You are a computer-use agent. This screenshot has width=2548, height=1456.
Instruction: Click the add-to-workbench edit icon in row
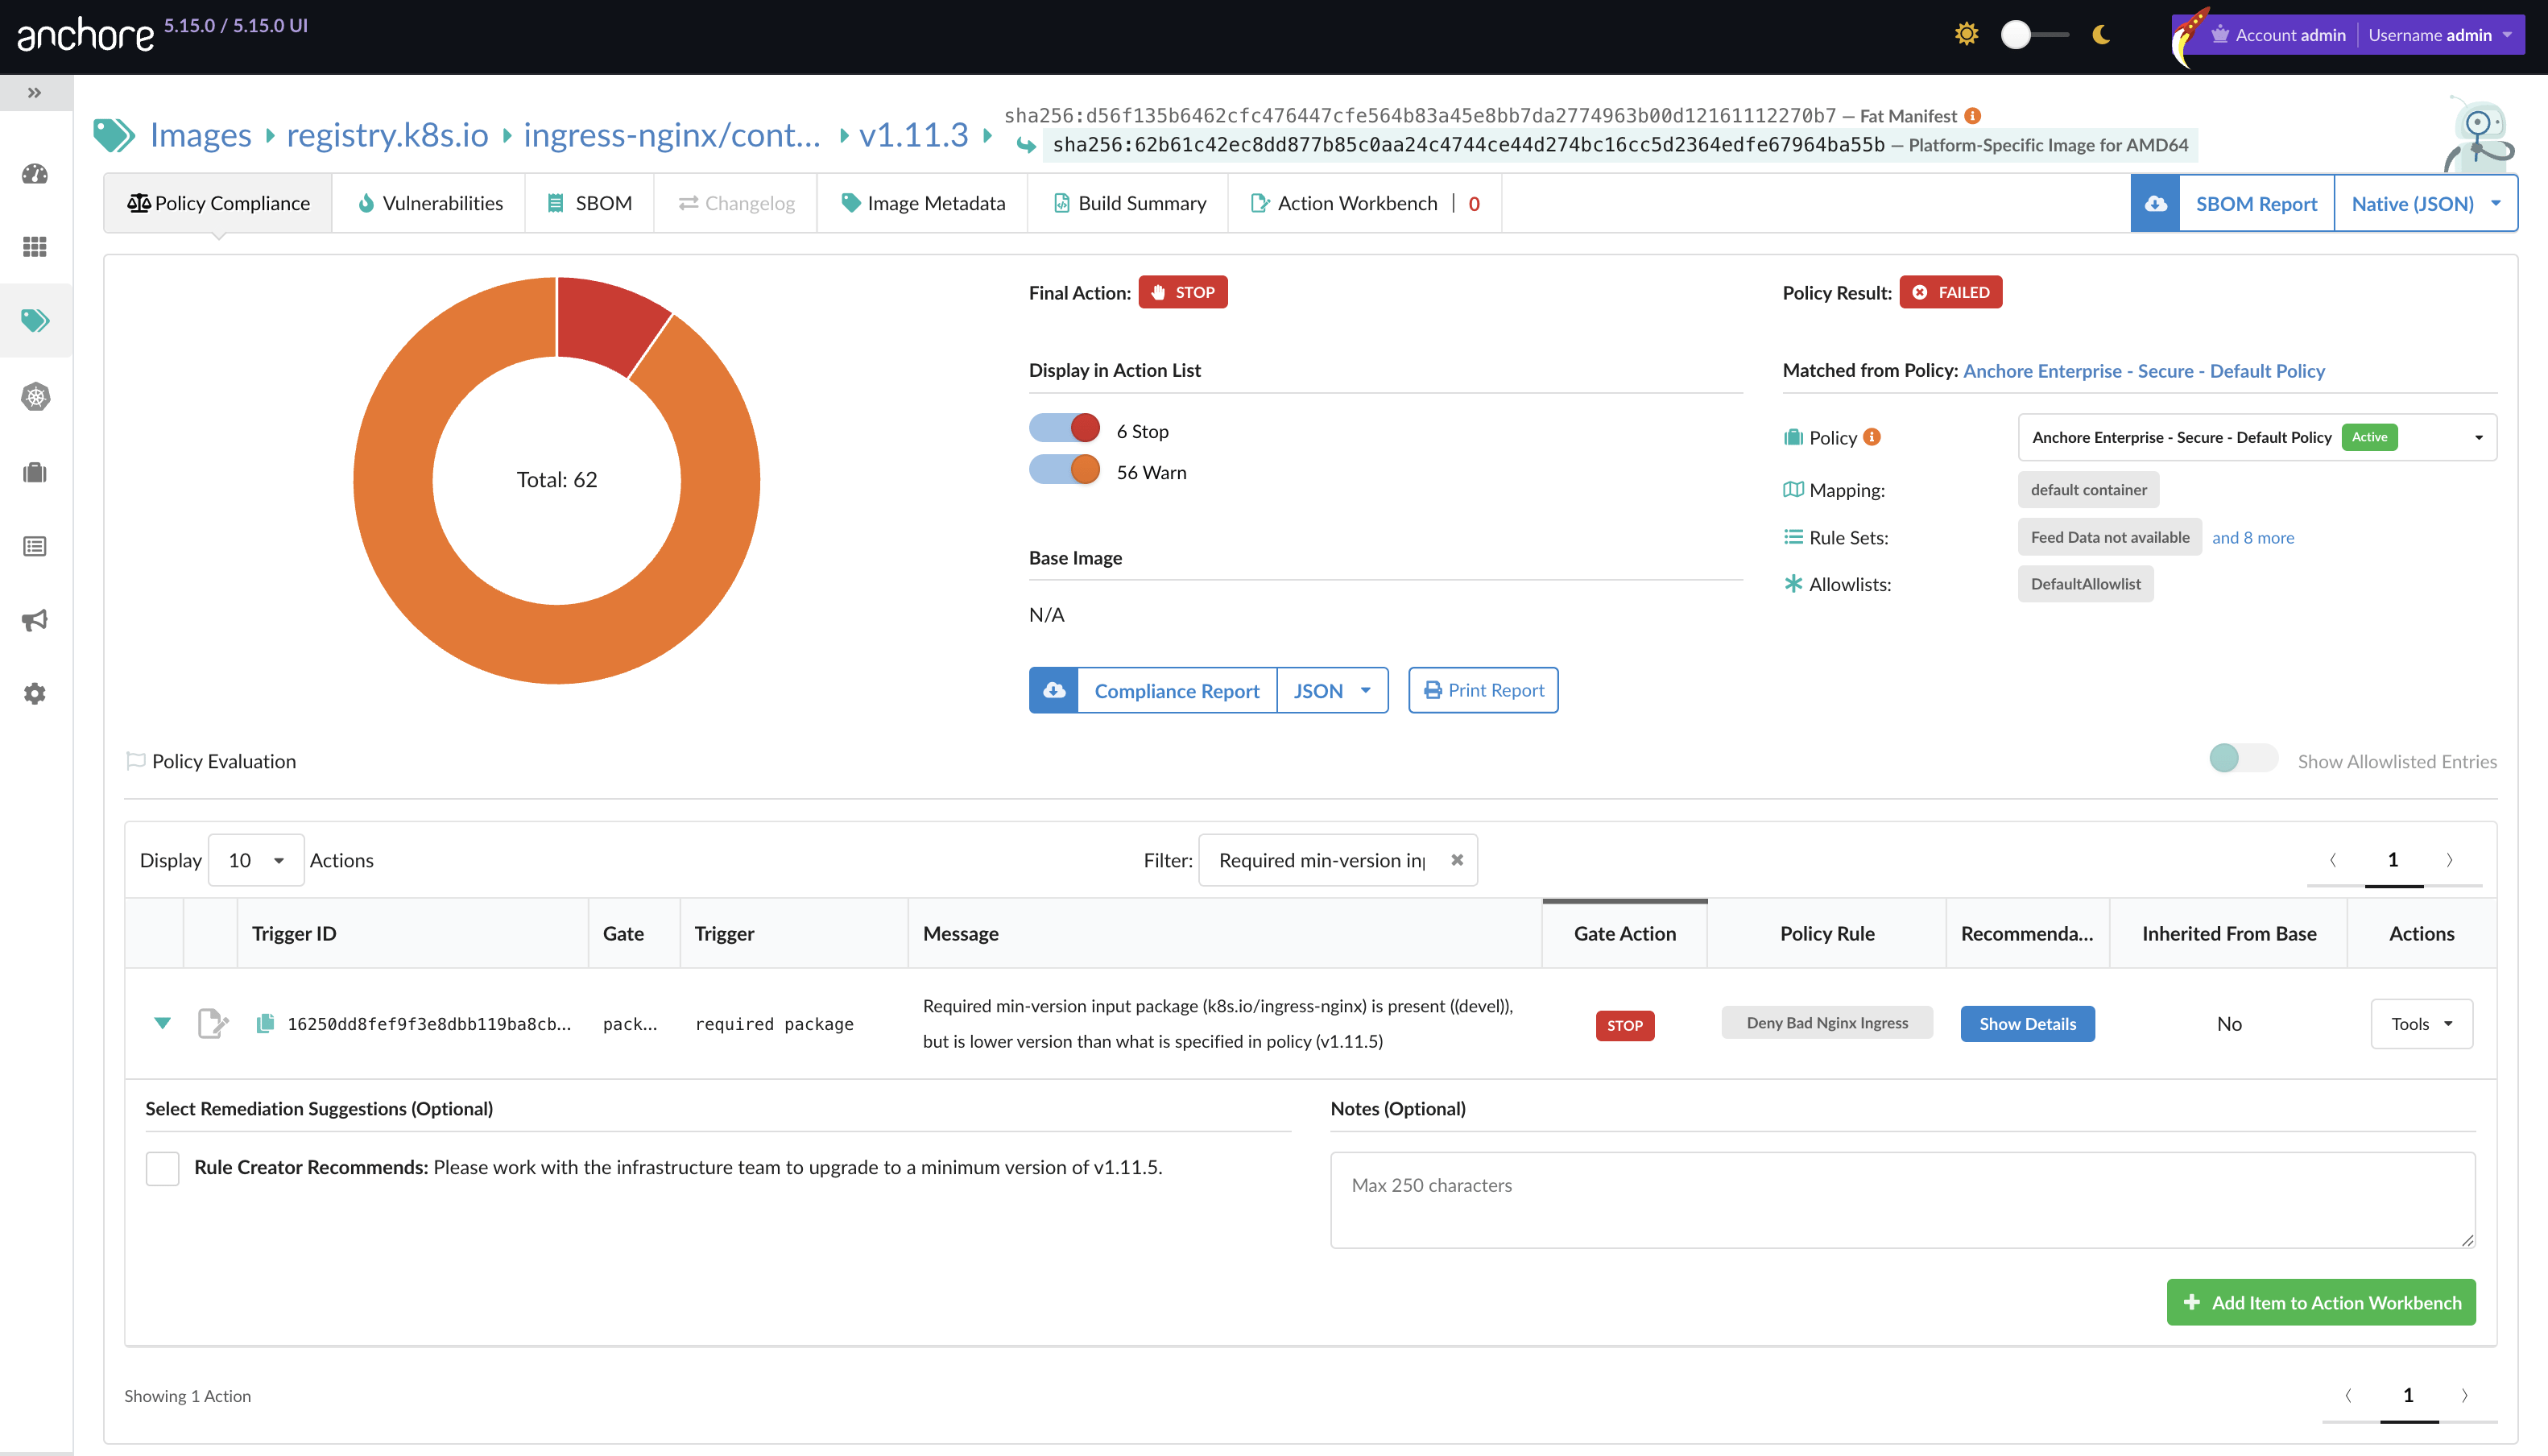(x=213, y=1023)
